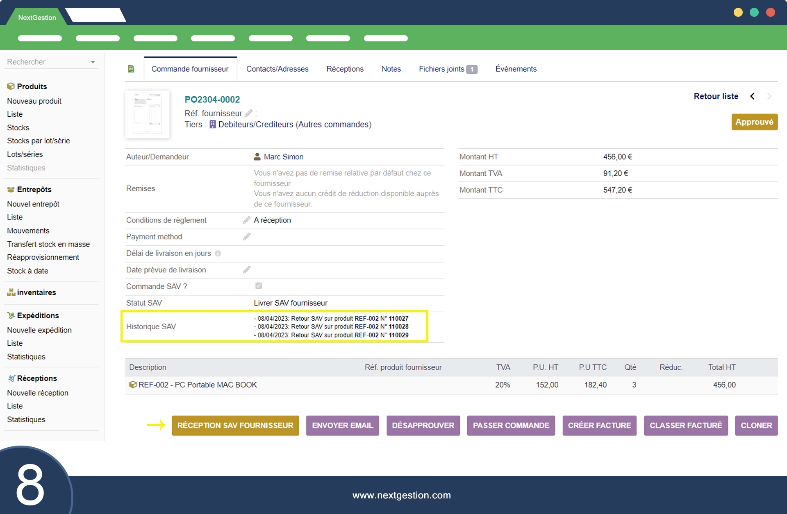Viewport: 787px width, 514px height.
Task: Click the document icon left of tabs
Action: click(131, 69)
